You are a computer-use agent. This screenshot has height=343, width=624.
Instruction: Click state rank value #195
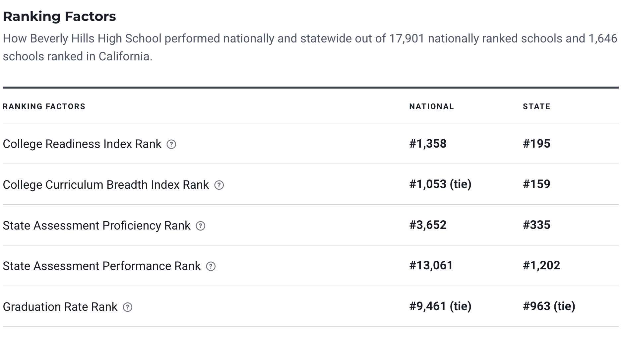536,144
